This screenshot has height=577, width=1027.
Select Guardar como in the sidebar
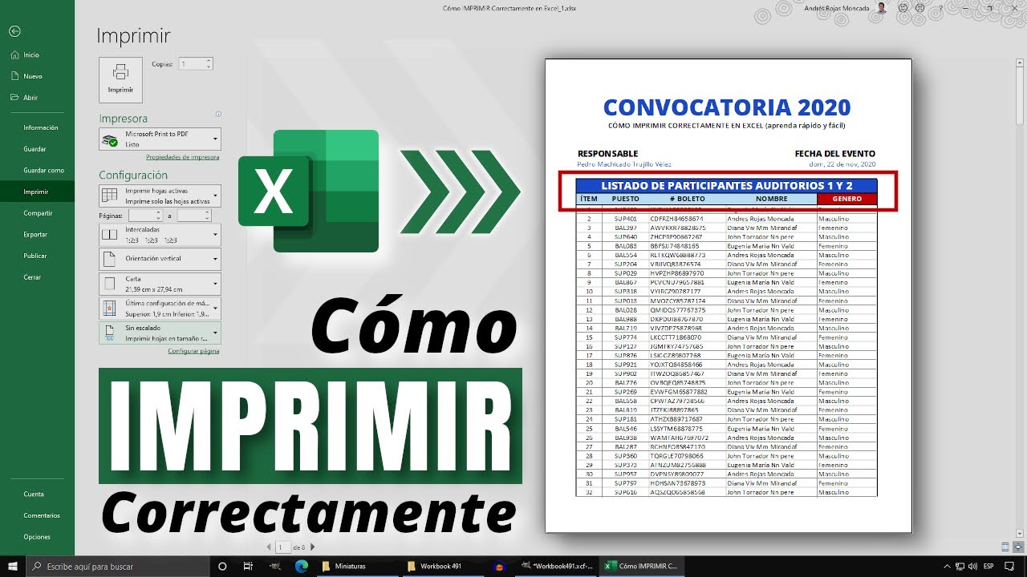[37, 170]
